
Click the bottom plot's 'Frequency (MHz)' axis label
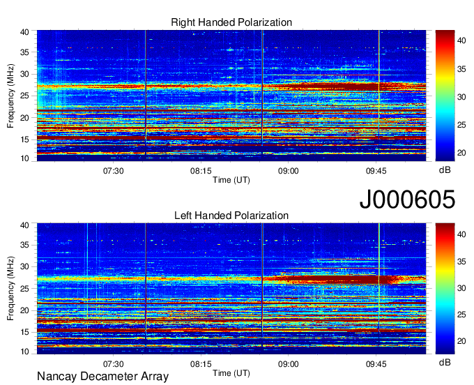pos(10,289)
